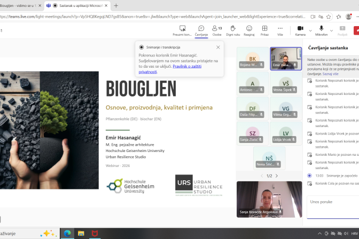Click the Saznaj više link in chat

point(330,74)
